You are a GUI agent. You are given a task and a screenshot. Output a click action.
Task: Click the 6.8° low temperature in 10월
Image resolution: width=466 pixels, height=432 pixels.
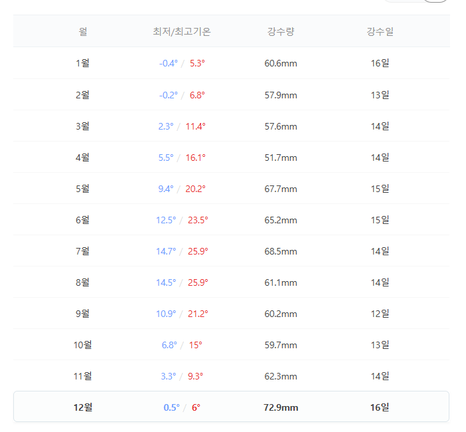[x=169, y=345]
